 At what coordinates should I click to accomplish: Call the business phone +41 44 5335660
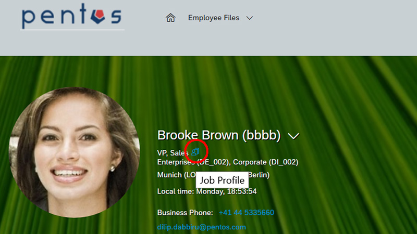pos(246,213)
